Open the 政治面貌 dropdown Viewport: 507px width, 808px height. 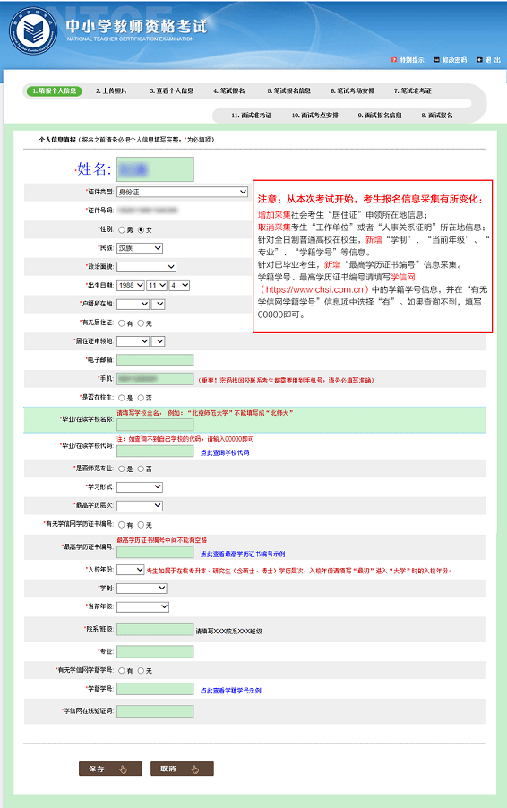146,266
